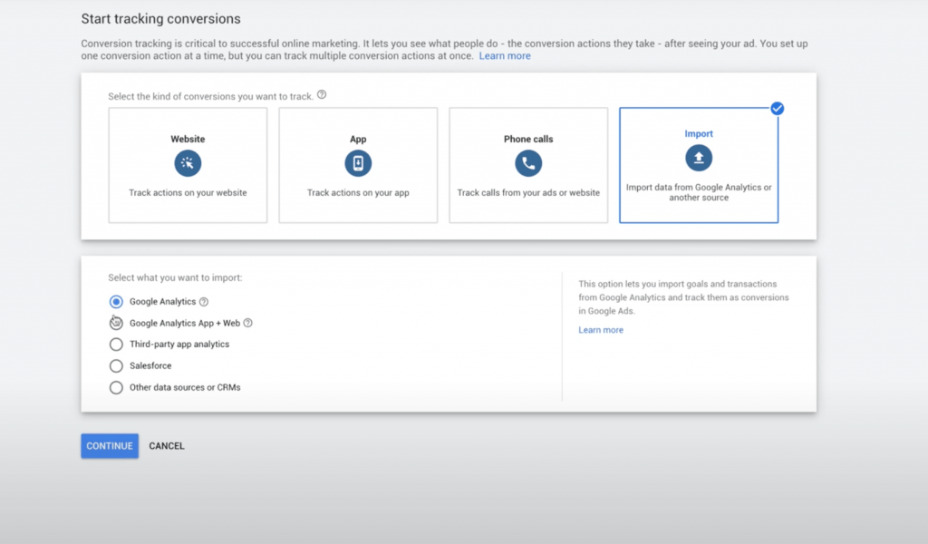Choose Third-party app analytics radio option
Viewport: 928px width, 544px height.
pos(116,345)
